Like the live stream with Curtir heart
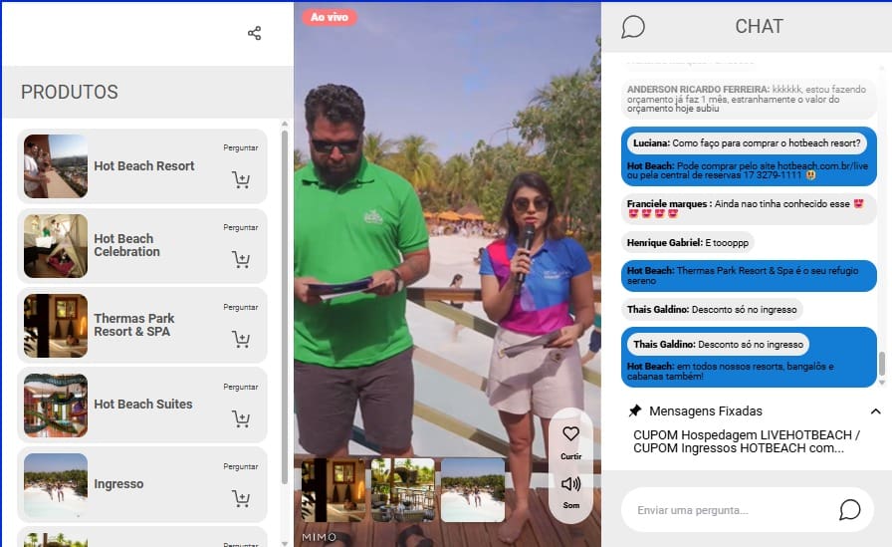The height and width of the screenshot is (547, 892). (570, 434)
